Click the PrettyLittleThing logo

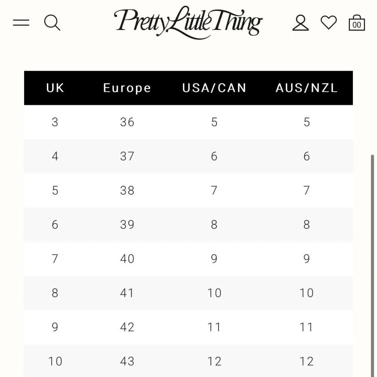pos(188,21)
